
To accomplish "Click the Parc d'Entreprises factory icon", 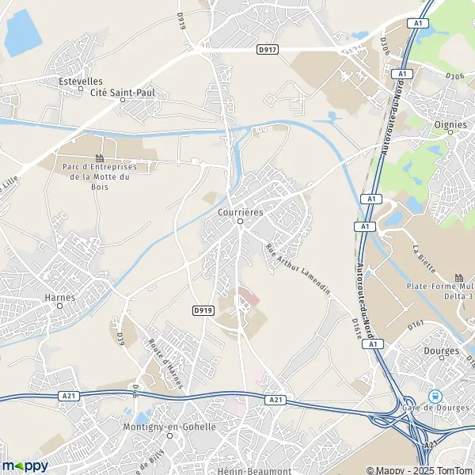I will click(100, 158).
